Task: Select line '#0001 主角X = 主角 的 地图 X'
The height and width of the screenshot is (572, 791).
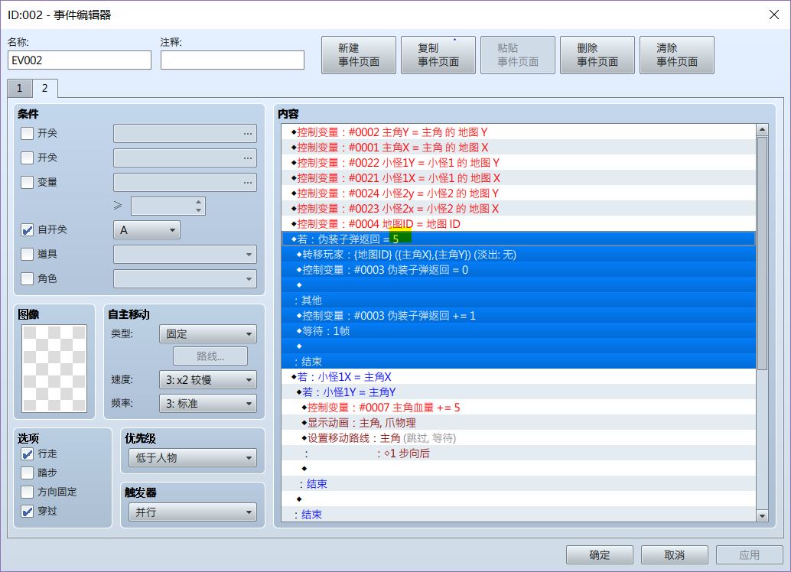Action: click(519, 148)
